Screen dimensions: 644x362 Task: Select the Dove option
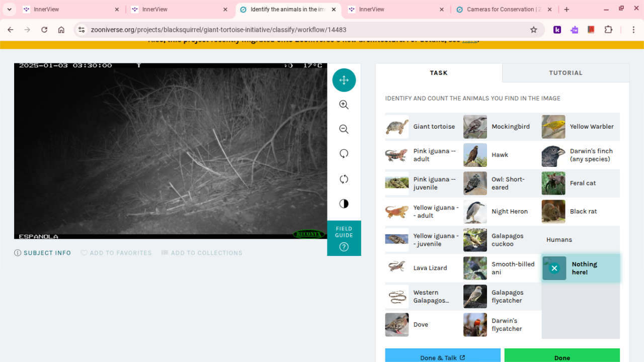424,325
